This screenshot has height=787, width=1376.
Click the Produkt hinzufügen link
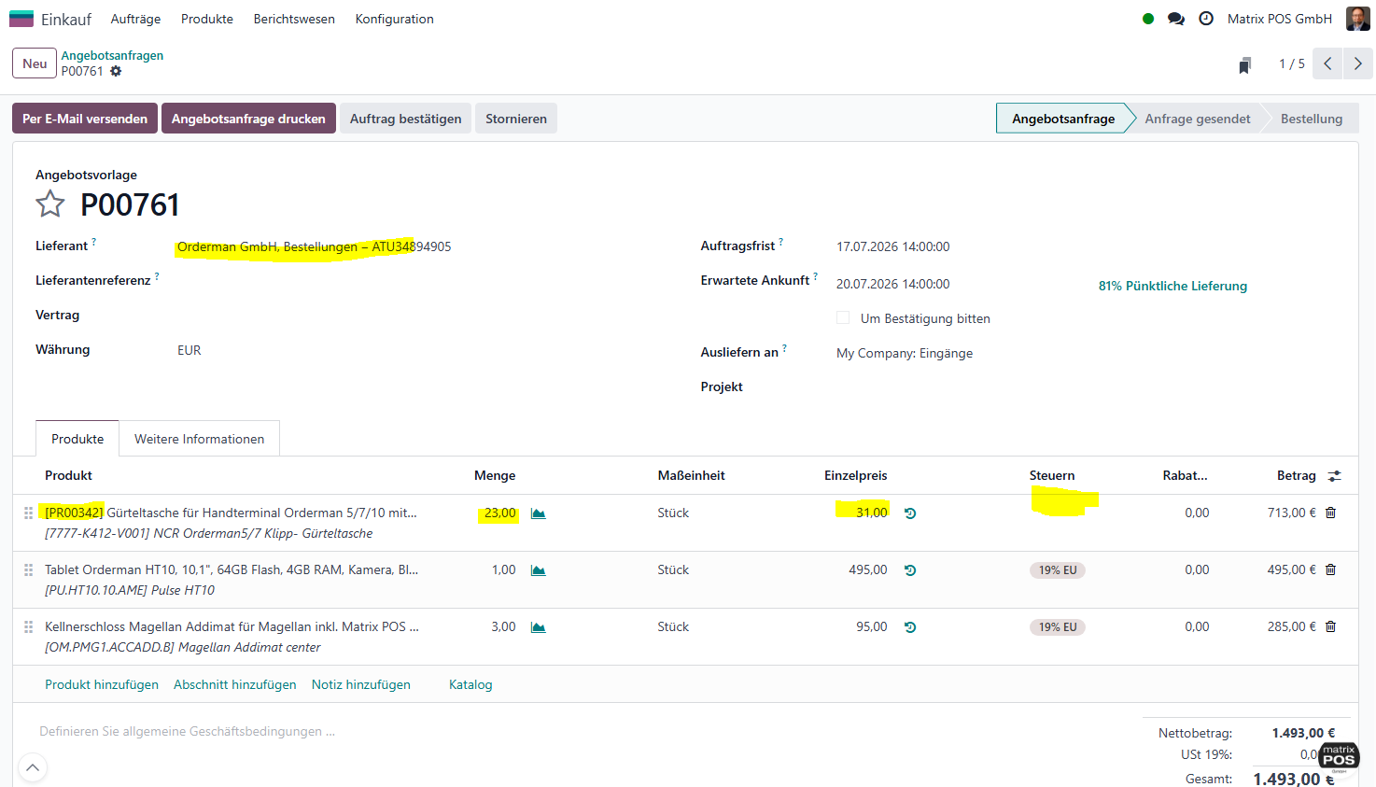coord(102,684)
